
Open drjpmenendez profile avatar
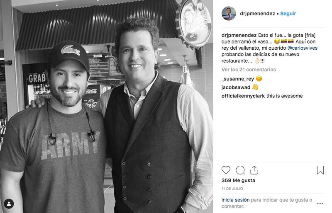229,14
